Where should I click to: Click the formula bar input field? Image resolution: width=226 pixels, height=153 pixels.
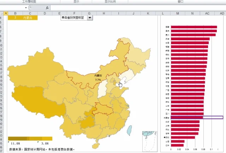coord(138,8)
